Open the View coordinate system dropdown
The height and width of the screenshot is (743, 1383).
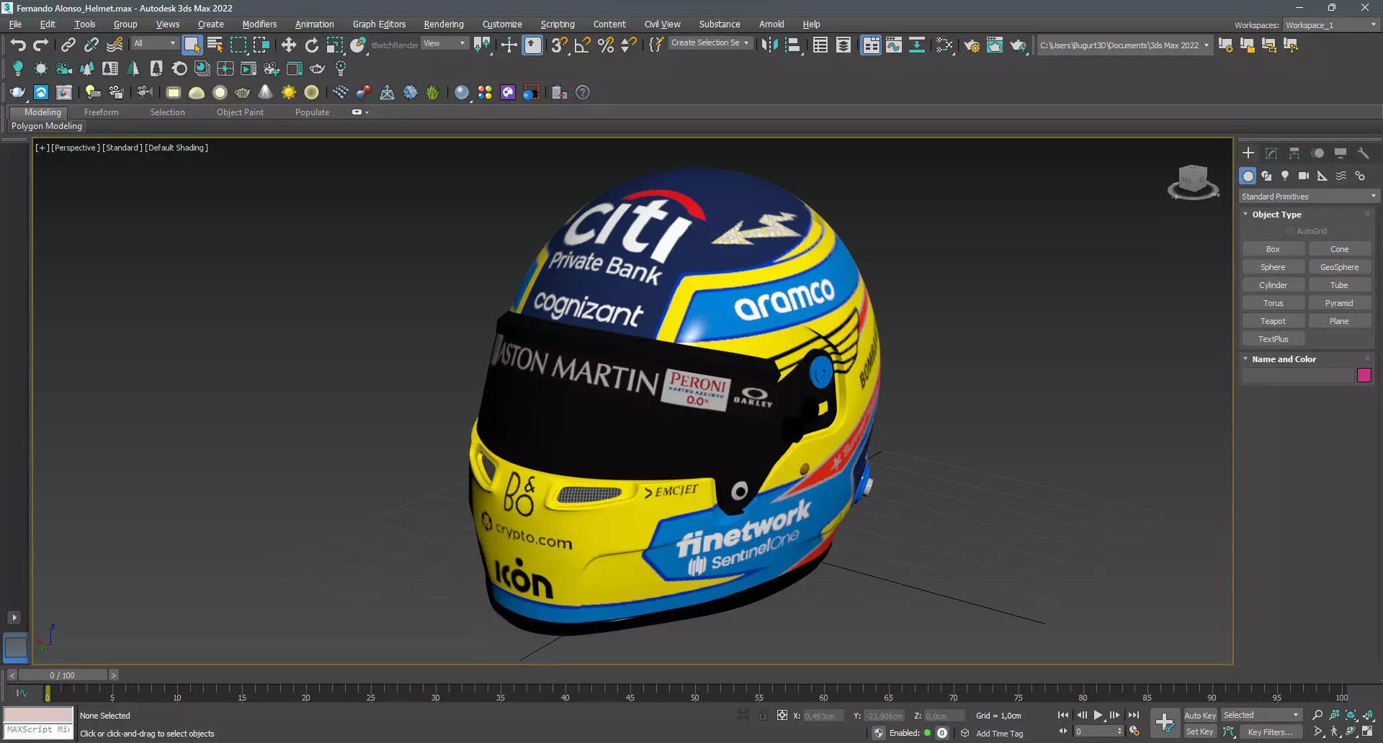pyautogui.click(x=444, y=44)
